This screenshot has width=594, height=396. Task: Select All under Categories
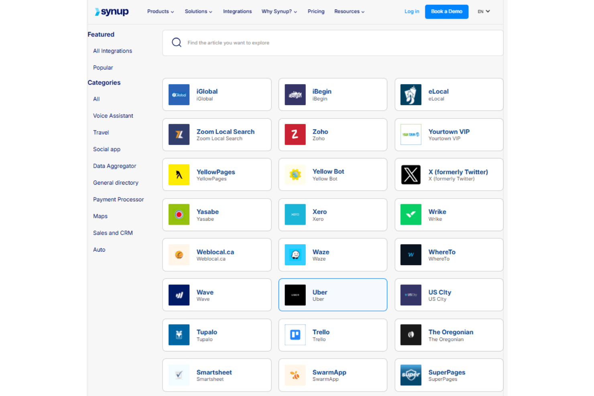point(96,99)
